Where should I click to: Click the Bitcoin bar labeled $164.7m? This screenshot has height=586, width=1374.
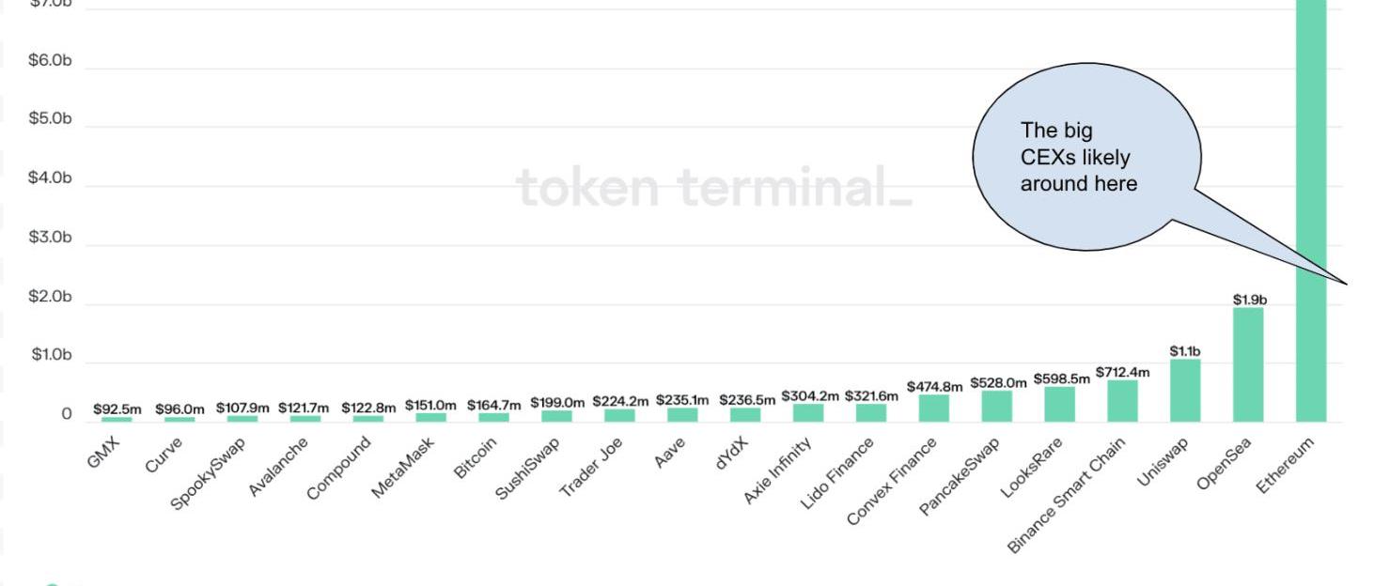tap(493, 417)
